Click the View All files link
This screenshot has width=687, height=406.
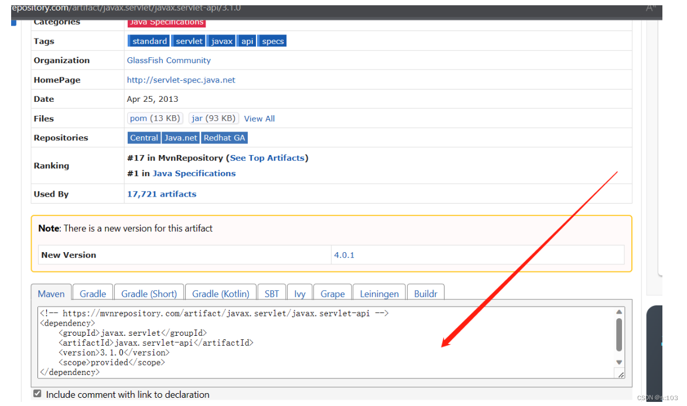click(259, 118)
